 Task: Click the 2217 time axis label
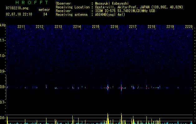click(x=133, y=27)
